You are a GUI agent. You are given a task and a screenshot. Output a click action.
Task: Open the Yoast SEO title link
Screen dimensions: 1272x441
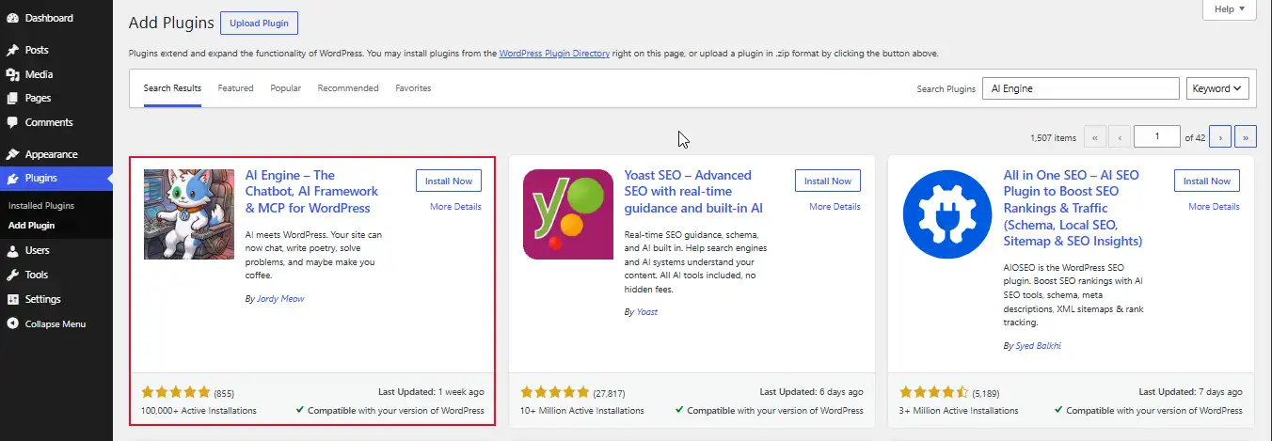pos(693,192)
